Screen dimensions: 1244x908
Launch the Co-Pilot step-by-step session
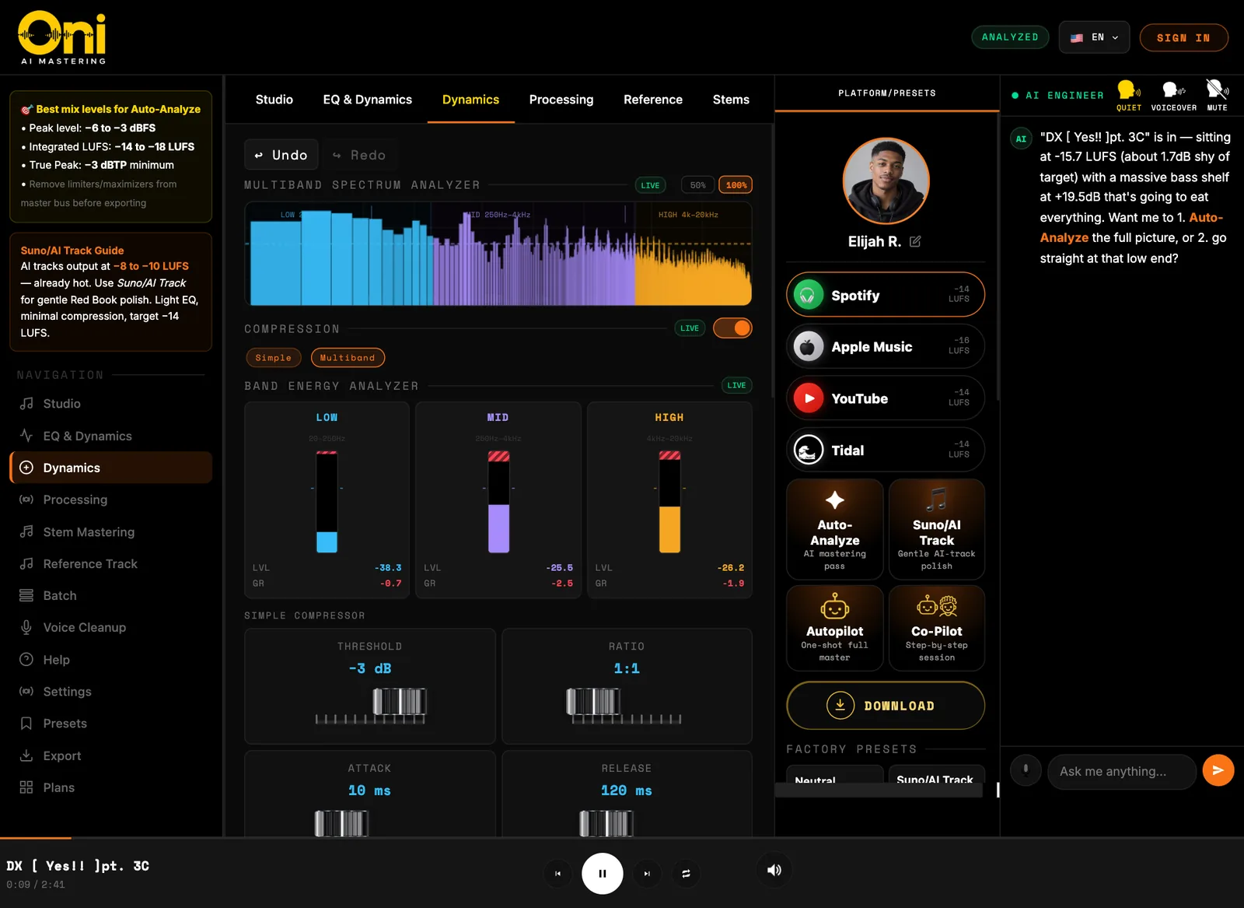(x=937, y=628)
